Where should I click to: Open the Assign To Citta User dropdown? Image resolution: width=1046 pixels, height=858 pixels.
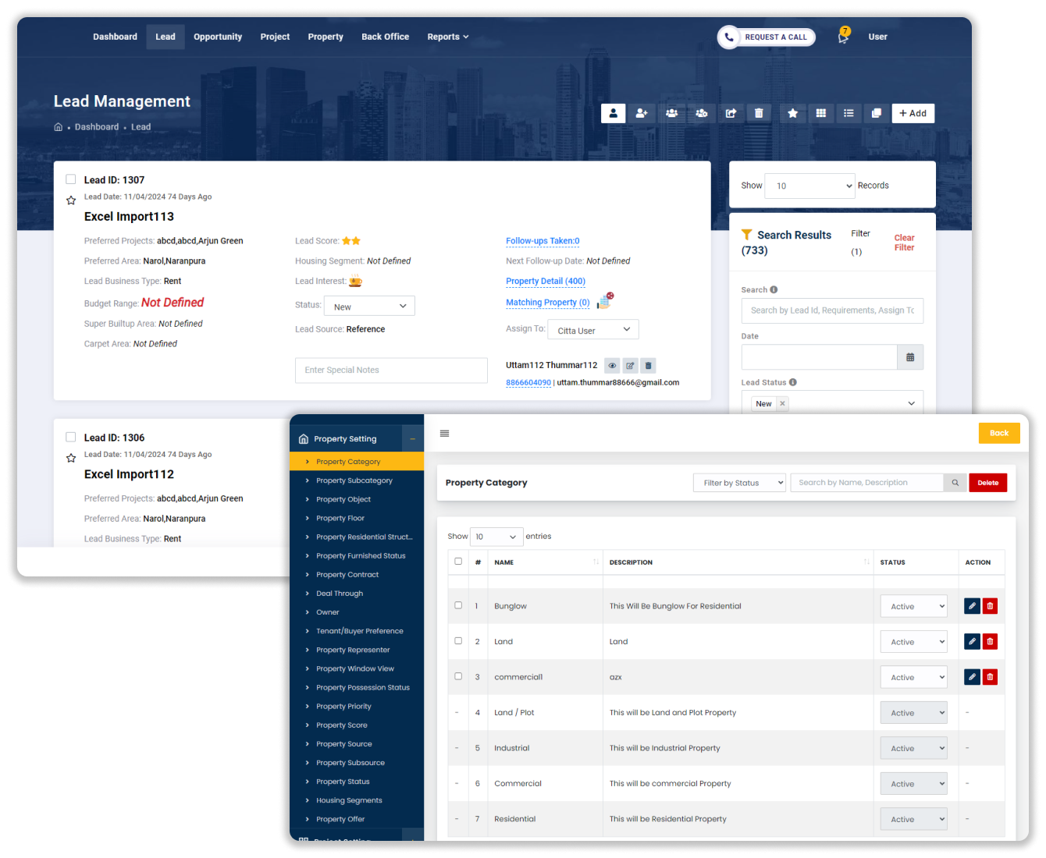pos(592,330)
